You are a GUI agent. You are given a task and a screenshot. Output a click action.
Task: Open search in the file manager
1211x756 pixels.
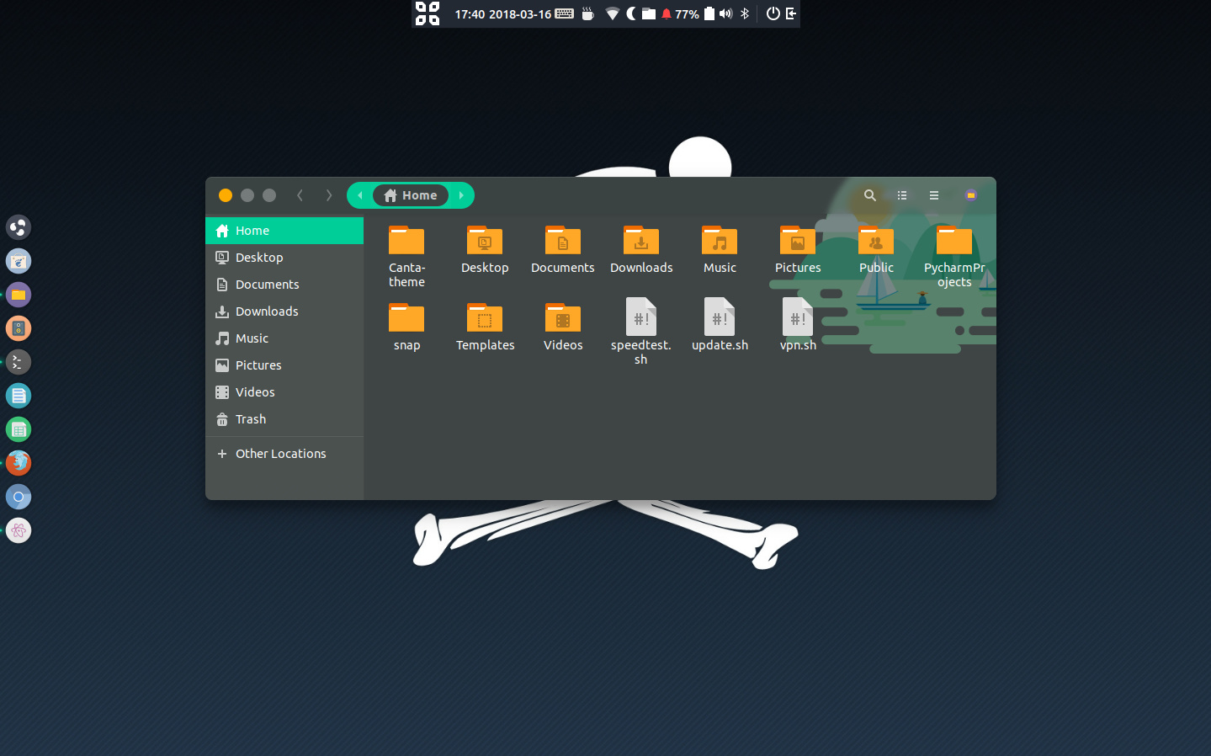[x=869, y=194]
